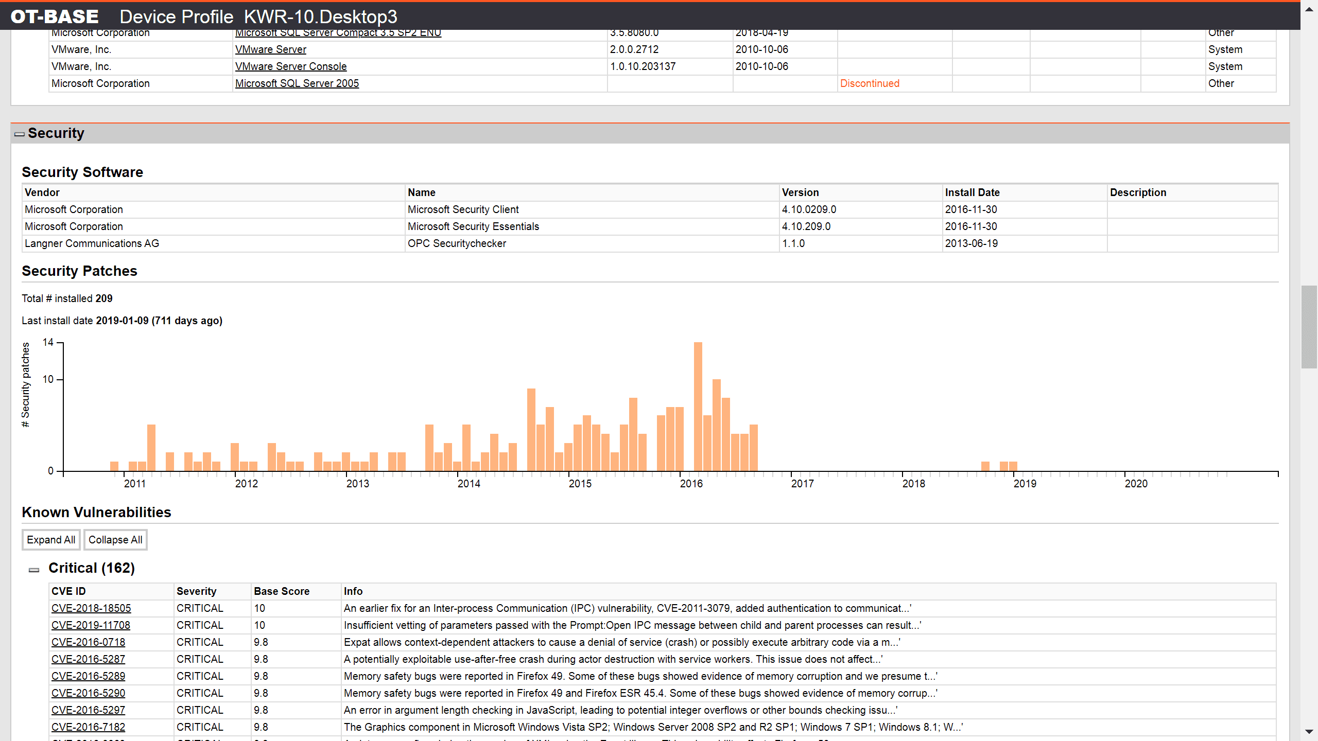Image resolution: width=1318 pixels, height=741 pixels.
Task: Open CVE-2016-7182 details
Action: point(88,727)
